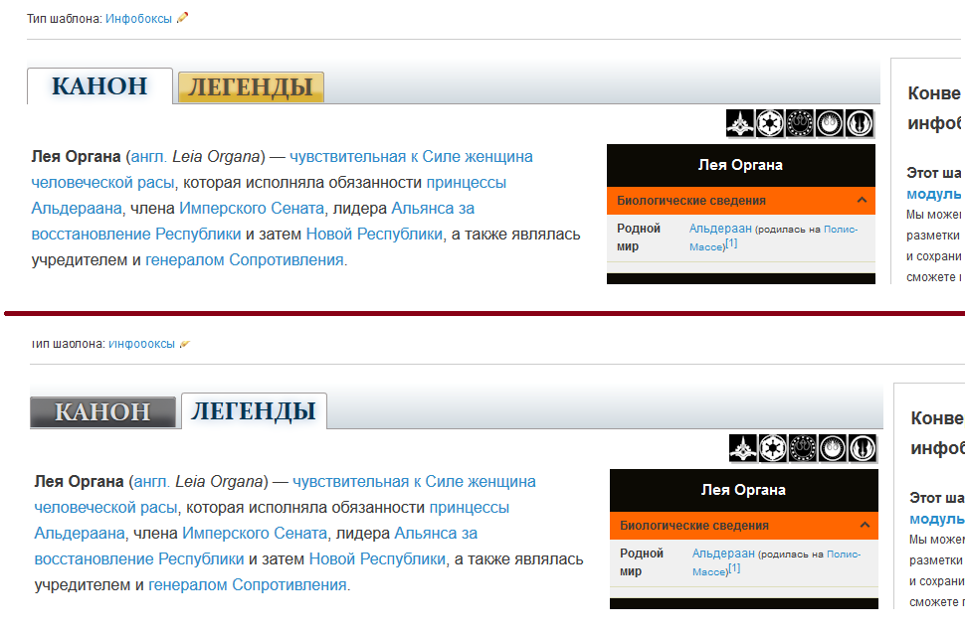Click the Rebel starbird icon in the upper view
The width and height of the screenshot is (965, 634).
point(829,123)
